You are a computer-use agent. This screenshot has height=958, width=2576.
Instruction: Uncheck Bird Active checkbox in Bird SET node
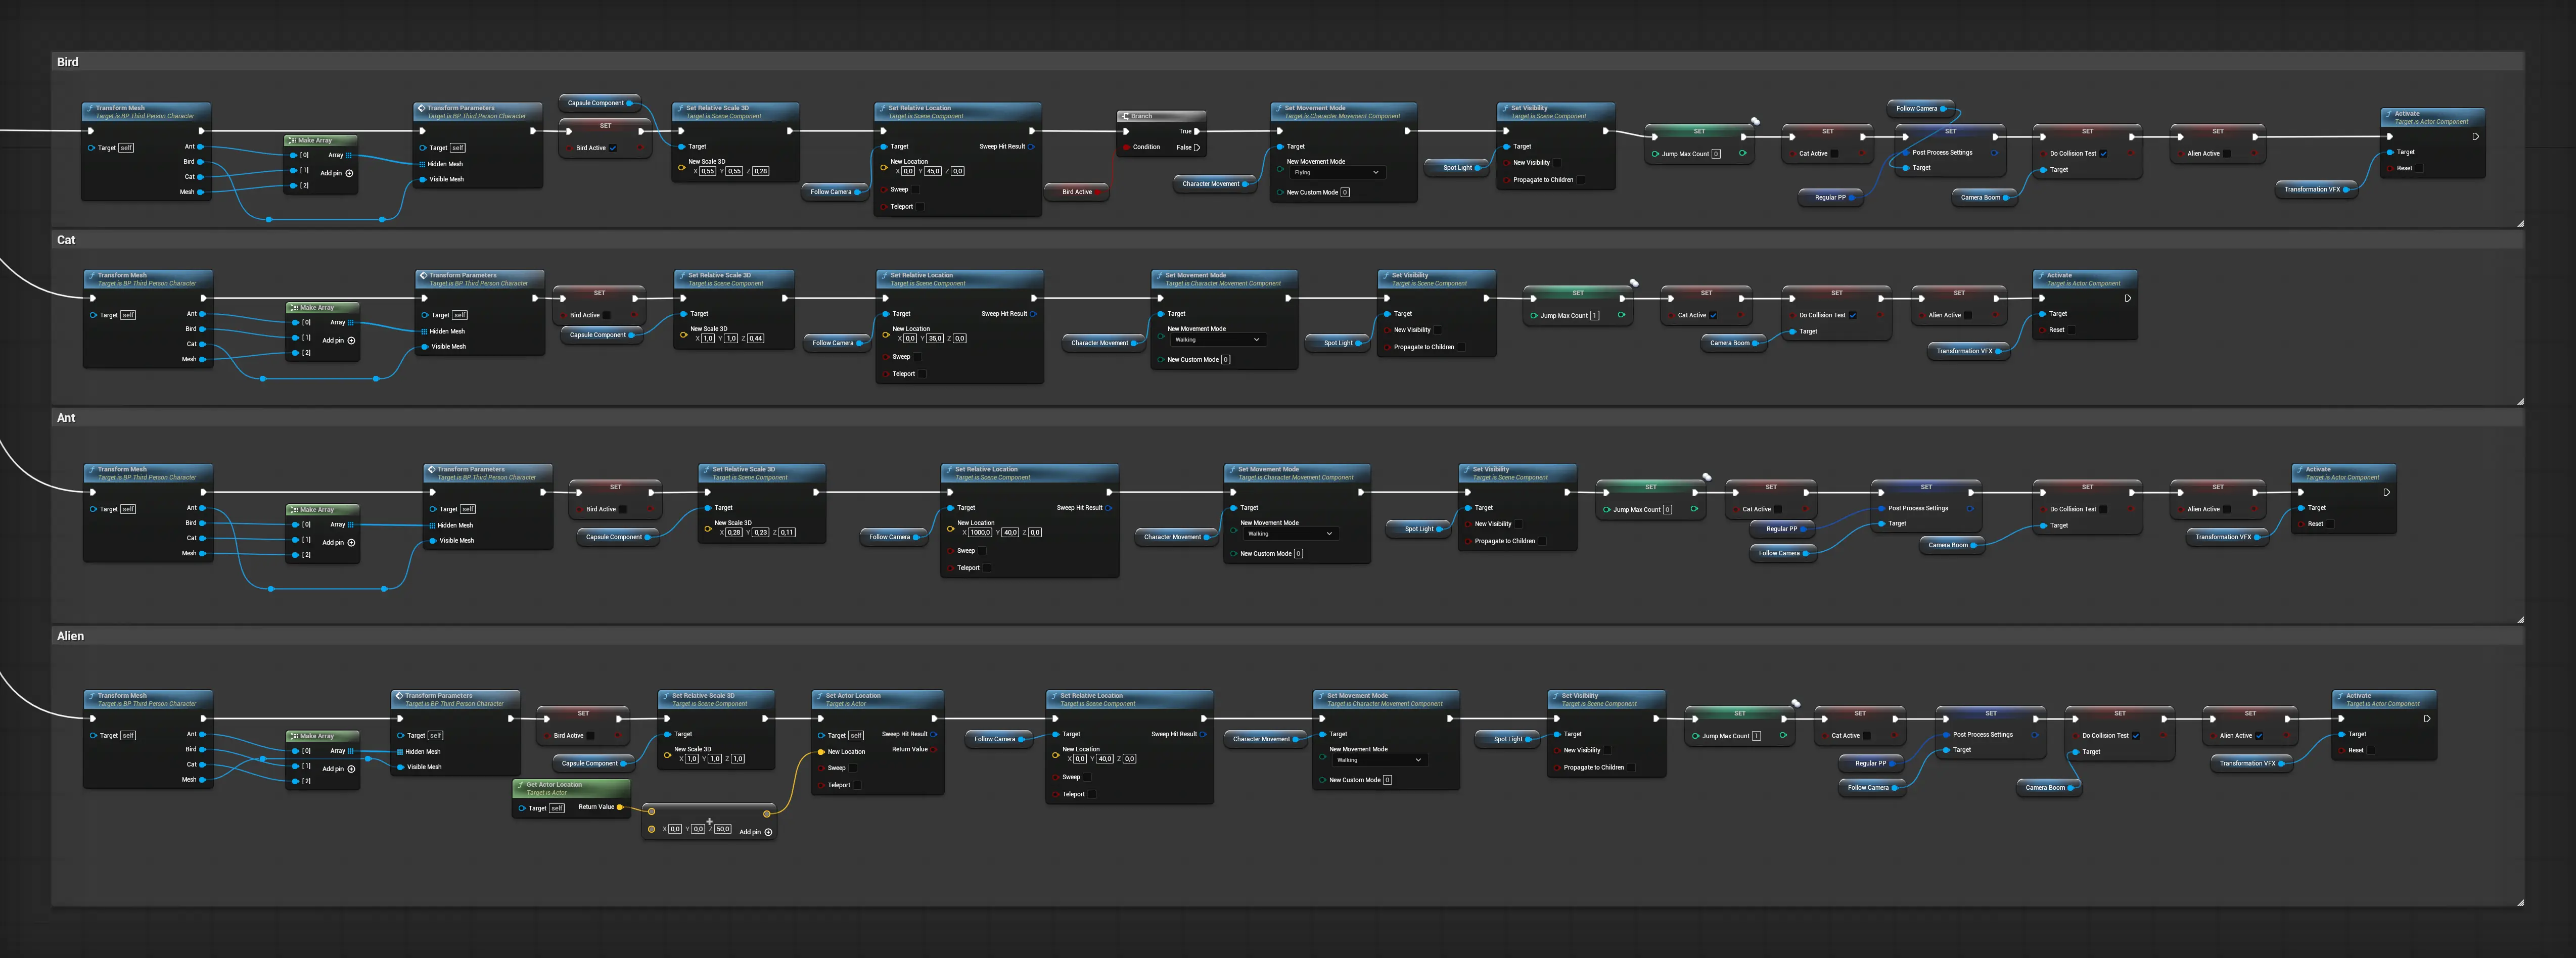pos(613,148)
